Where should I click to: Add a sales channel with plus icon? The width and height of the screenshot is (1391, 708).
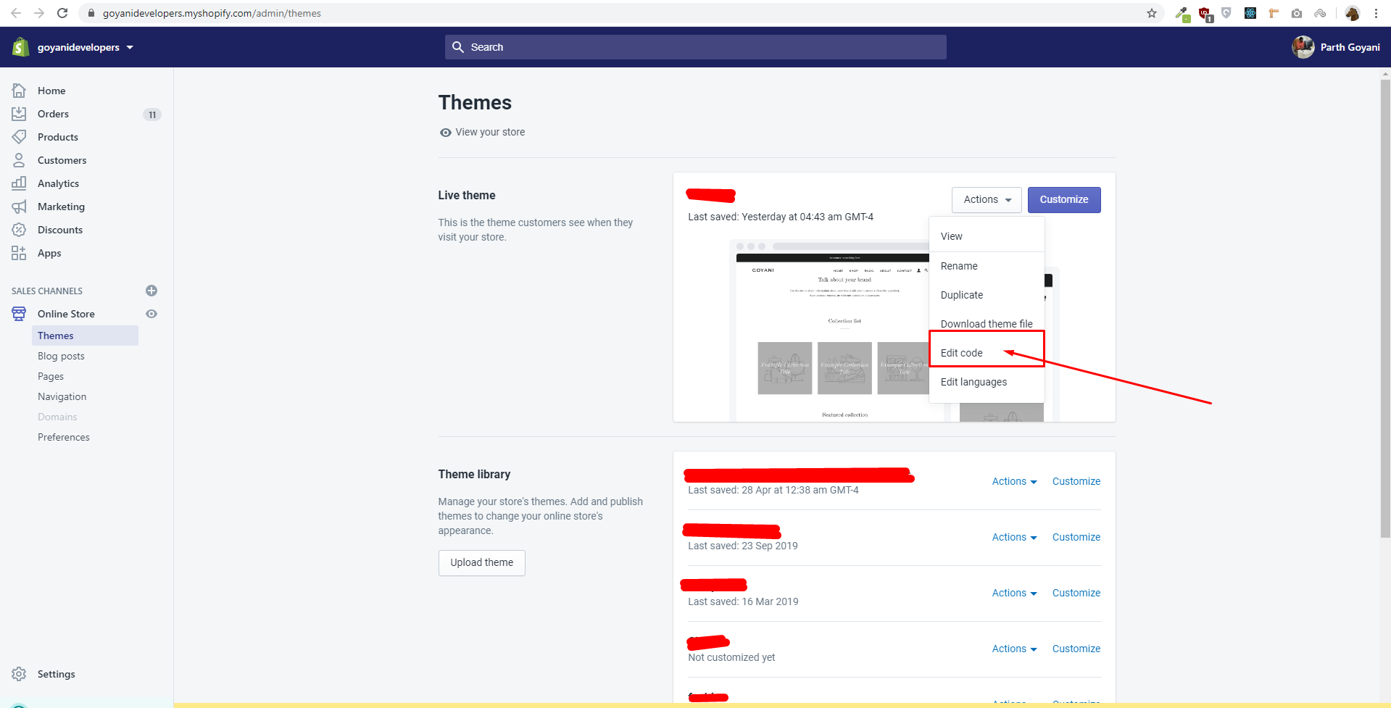coord(151,291)
